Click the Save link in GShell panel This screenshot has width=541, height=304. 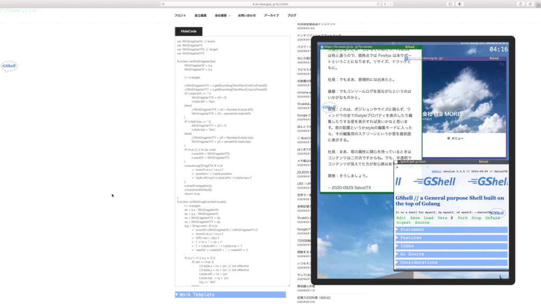tap(415, 217)
